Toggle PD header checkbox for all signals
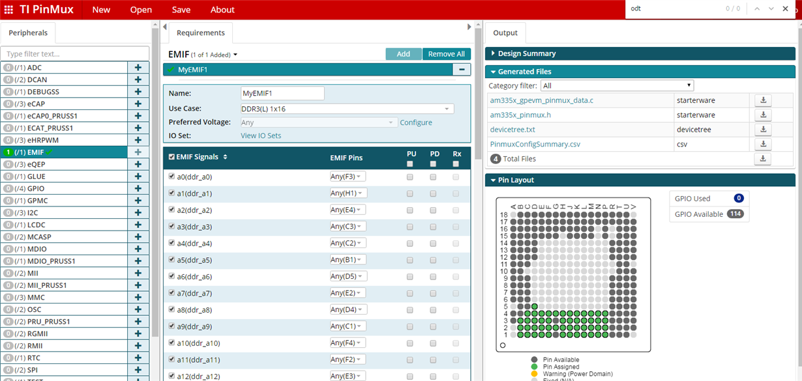802x381 pixels. pyautogui.click(x=433, y=164)
